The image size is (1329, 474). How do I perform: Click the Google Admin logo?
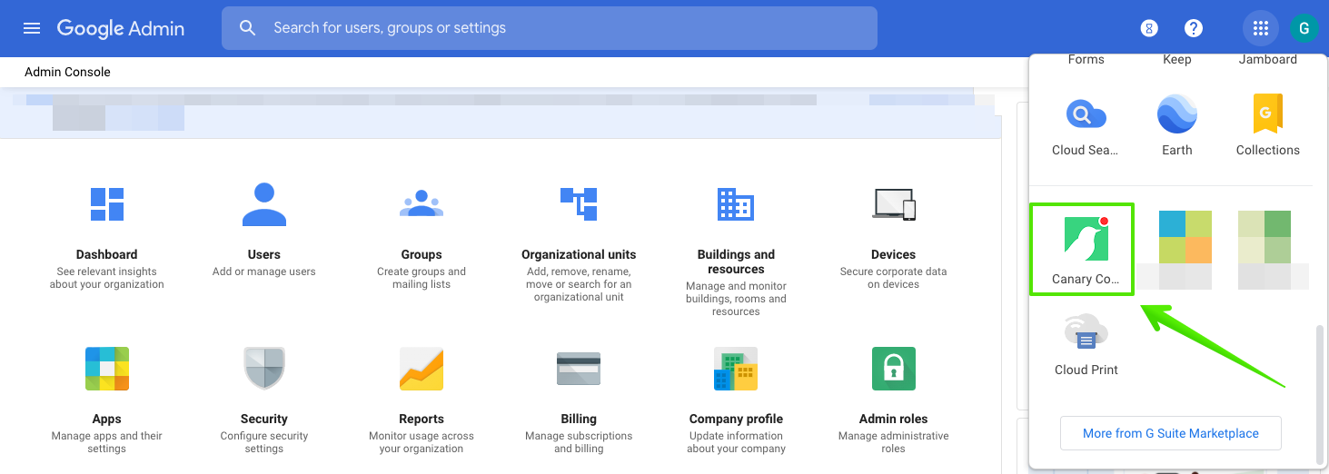[121, 28]
